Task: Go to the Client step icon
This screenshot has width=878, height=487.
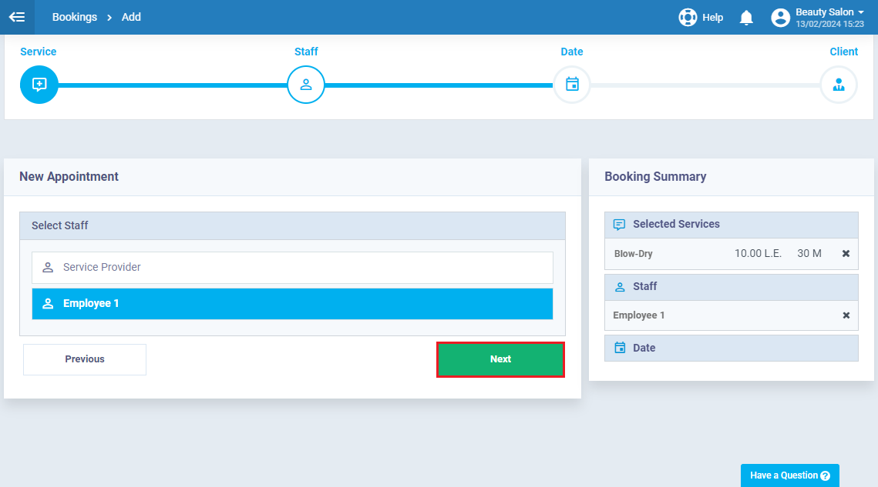Action: [x=838, y=85]
